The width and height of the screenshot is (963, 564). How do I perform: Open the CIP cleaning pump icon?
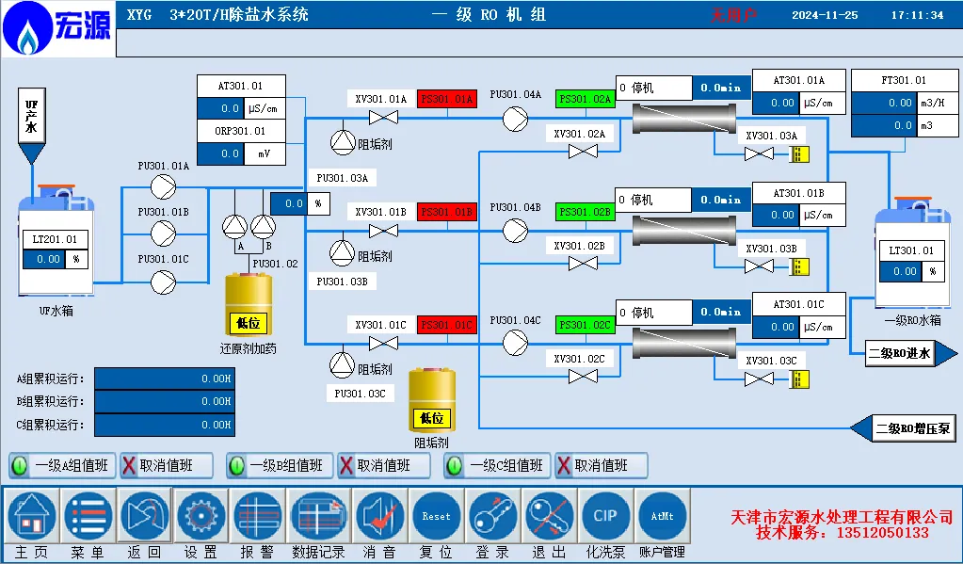tap(604, 516)
